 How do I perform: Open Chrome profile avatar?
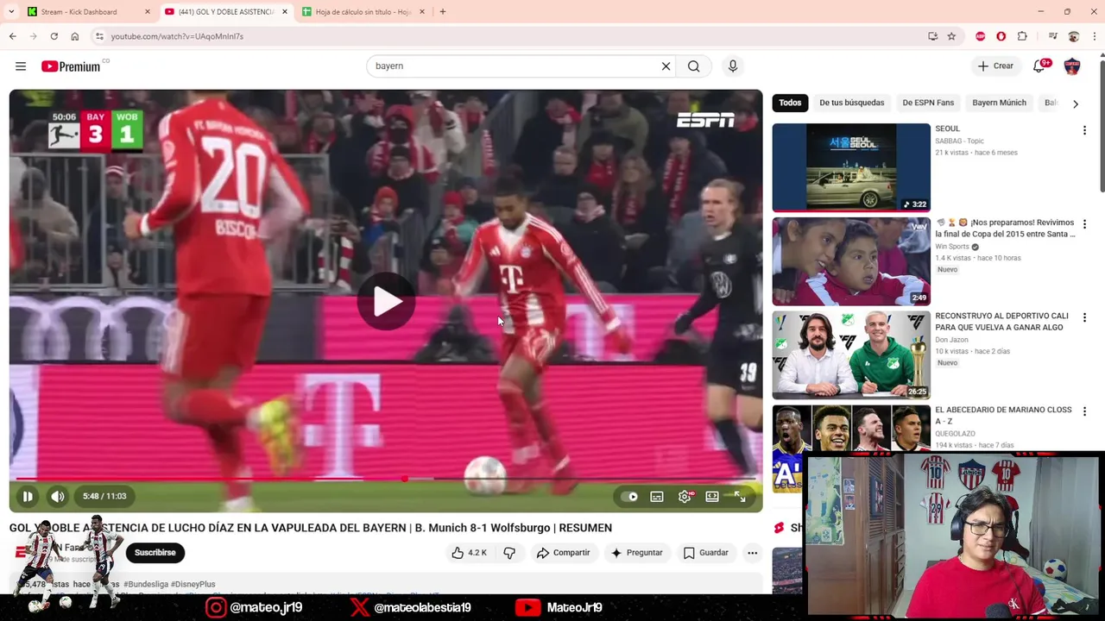[x=1074, y=36]
